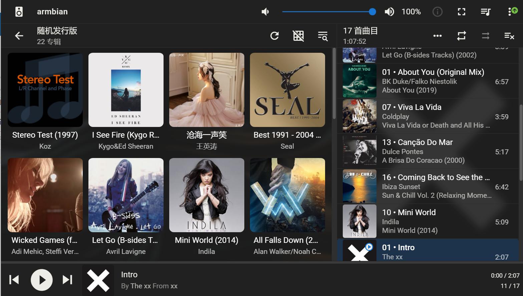Viewport: 523px width, 296px height.
Task: Skip to previous track
Action: coord(14,280)
